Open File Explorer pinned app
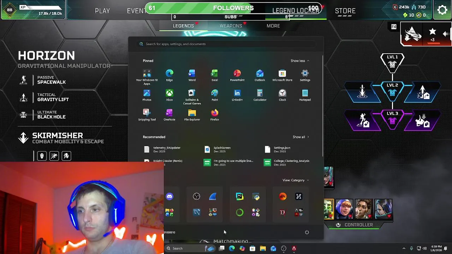This screenshot has width=452, height=254. click(x=192, y=115)
